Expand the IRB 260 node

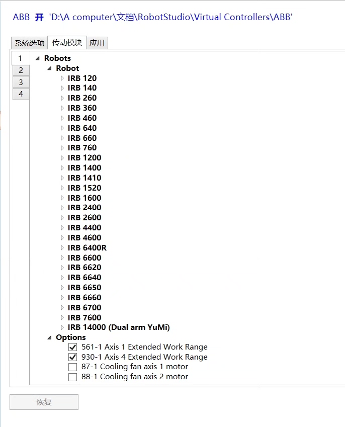click(x=62, y=98)
